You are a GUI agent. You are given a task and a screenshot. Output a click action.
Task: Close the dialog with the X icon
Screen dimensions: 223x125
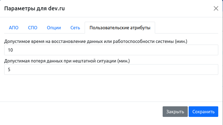coord(216,8)
